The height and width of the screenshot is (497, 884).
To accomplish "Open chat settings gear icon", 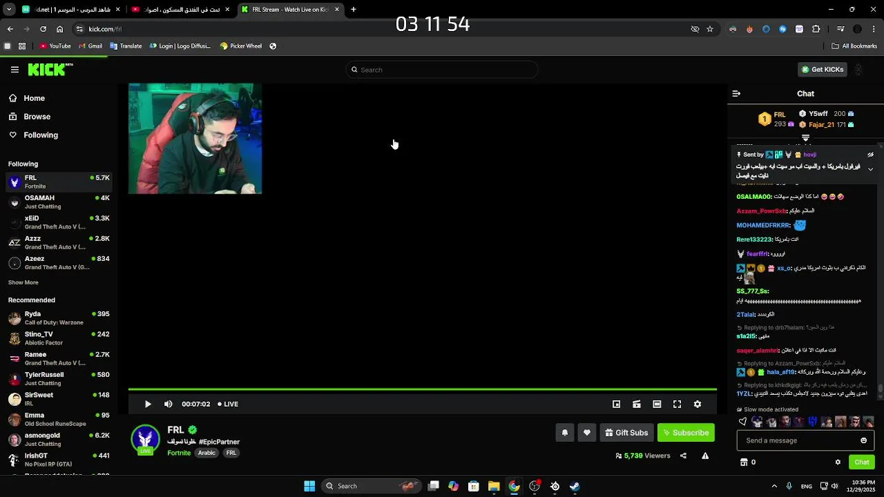I will coord(838,462).
